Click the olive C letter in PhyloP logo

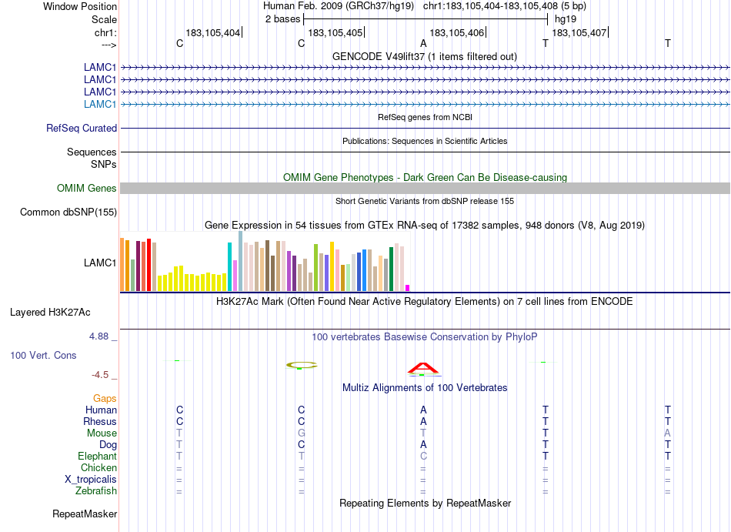coord(302,365)
